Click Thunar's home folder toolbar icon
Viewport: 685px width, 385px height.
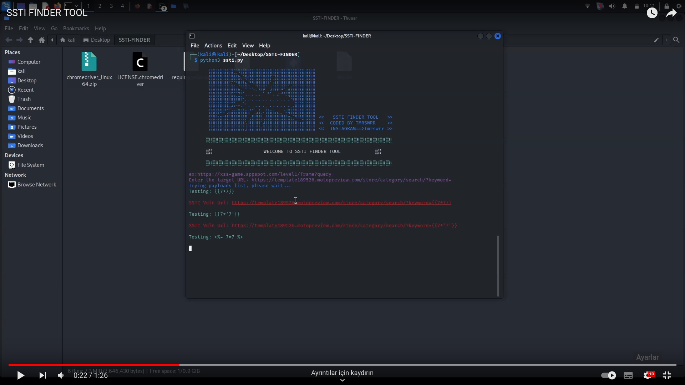[42, 40]
